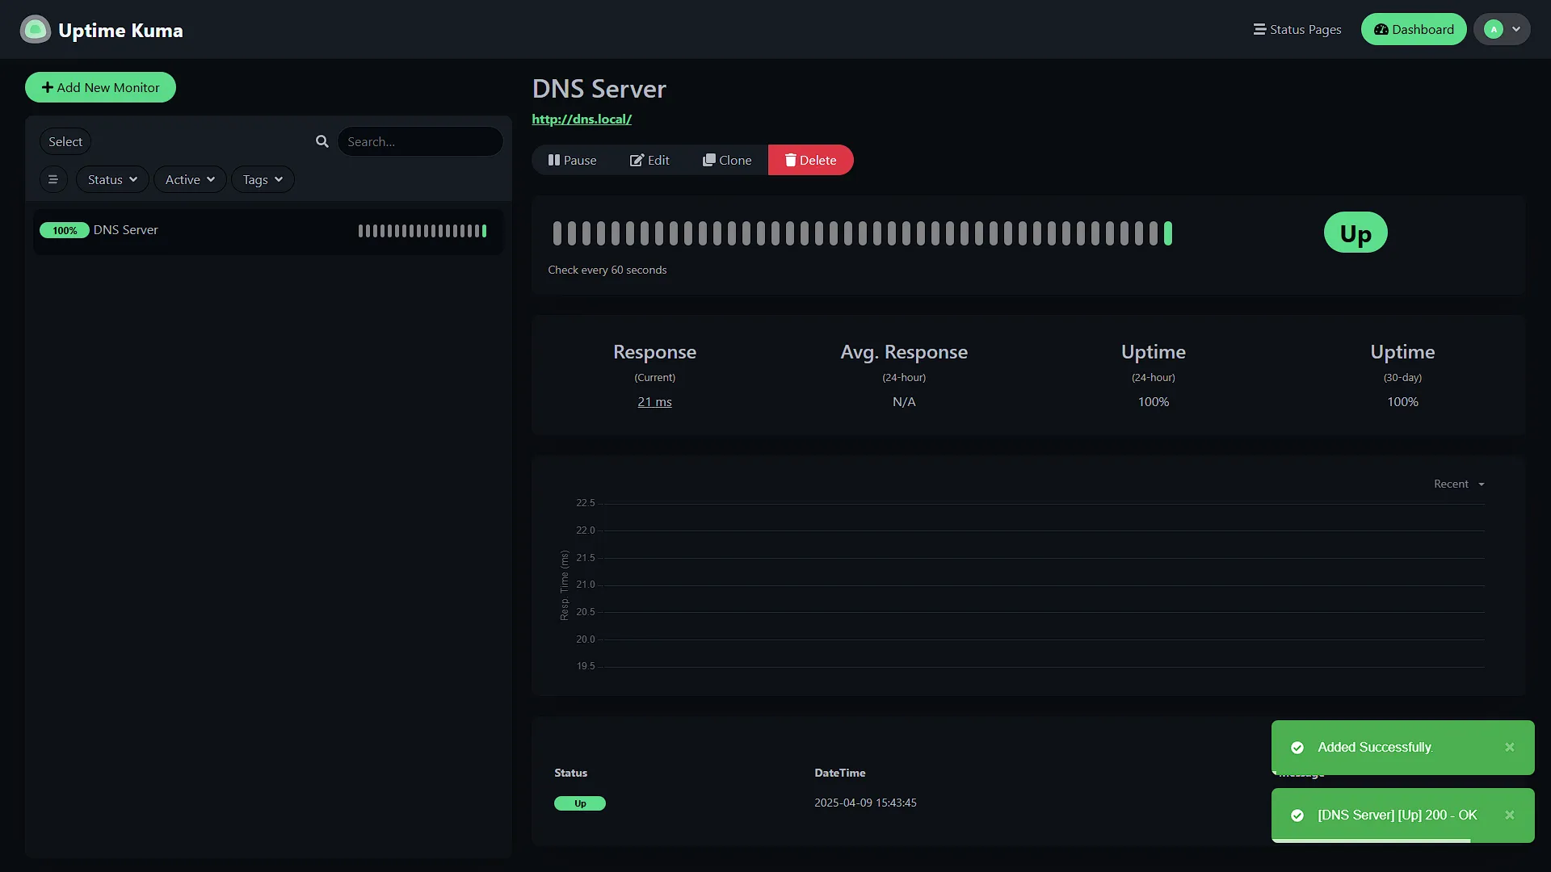Select DNS Server in the monitor list
Screen dimensions: 1551x872
pos(267,231)
